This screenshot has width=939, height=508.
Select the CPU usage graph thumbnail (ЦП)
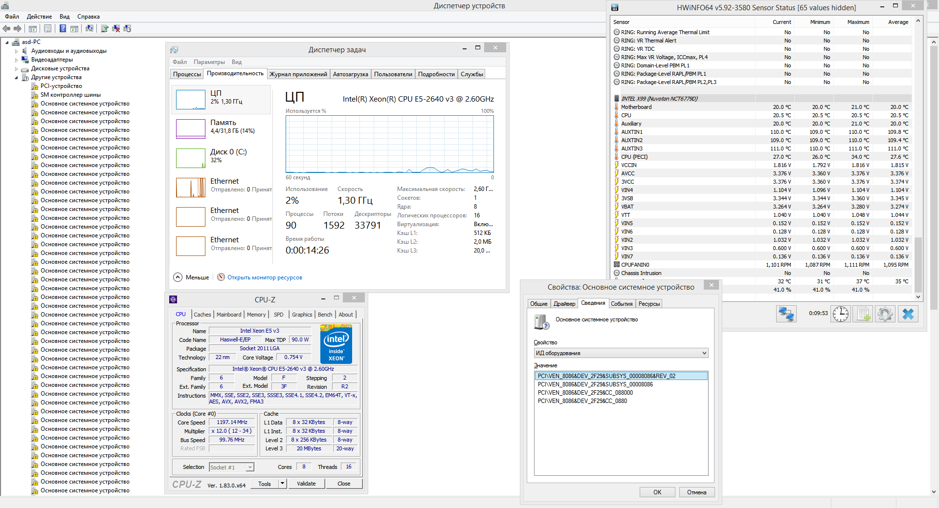[191, 100]
